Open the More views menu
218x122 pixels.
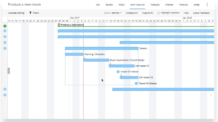pos(197,5)
